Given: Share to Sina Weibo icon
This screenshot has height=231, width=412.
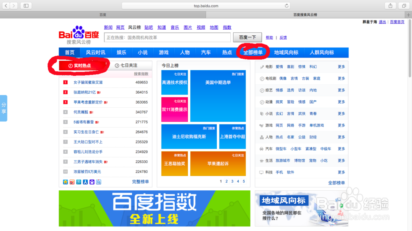Looking at the screenshot, I should [x=72, y=182].
